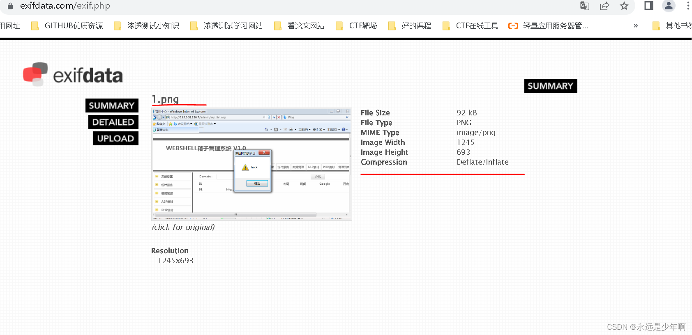692x335 pixels.
Task: Select the File Type value PNG
Action: tap(464, 123)
